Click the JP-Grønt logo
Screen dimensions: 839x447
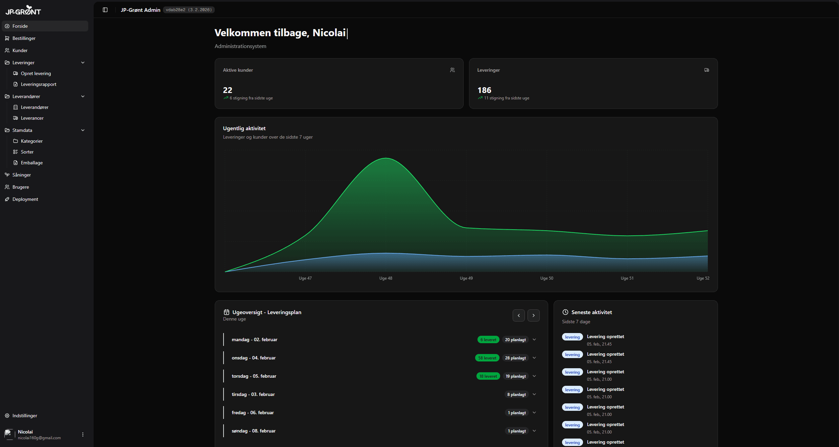[x=23, y=10]
